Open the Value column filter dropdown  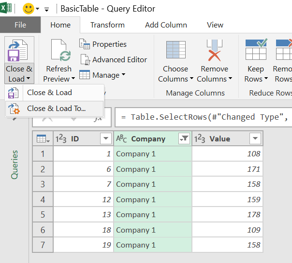coord(255,138)
